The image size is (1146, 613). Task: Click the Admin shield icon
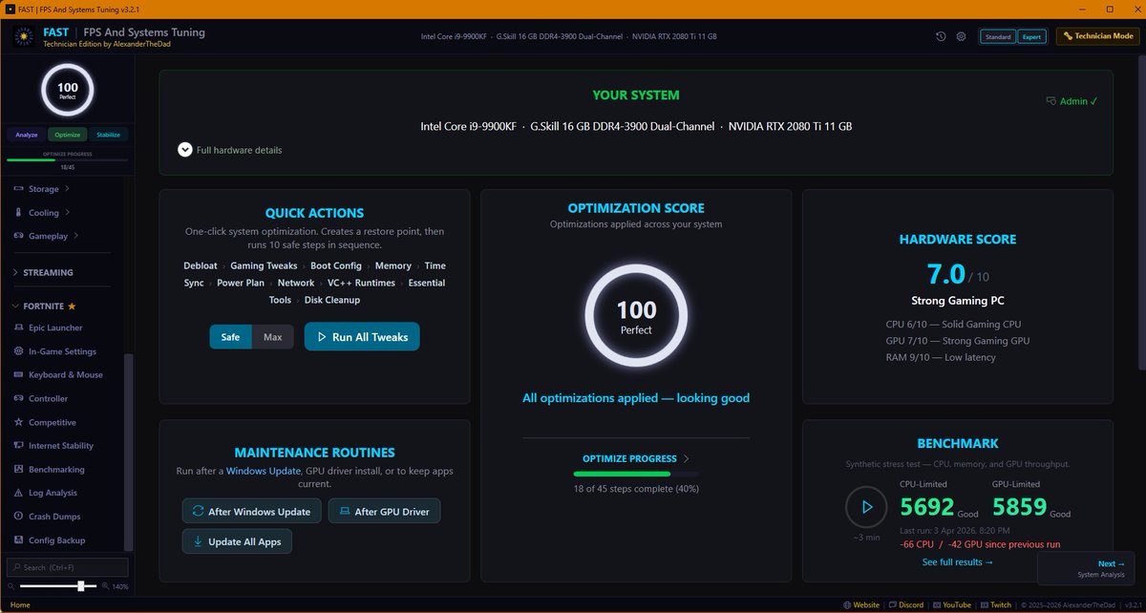tap(1051, 100)
